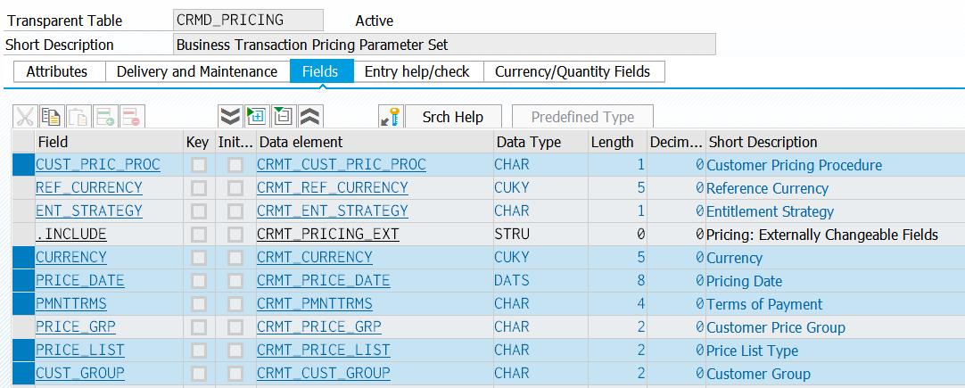Viewport: 965px width, 388px height.
Task: Toggle Key checkbox for .INCLUDE row
Action: (x=198, y=235)
